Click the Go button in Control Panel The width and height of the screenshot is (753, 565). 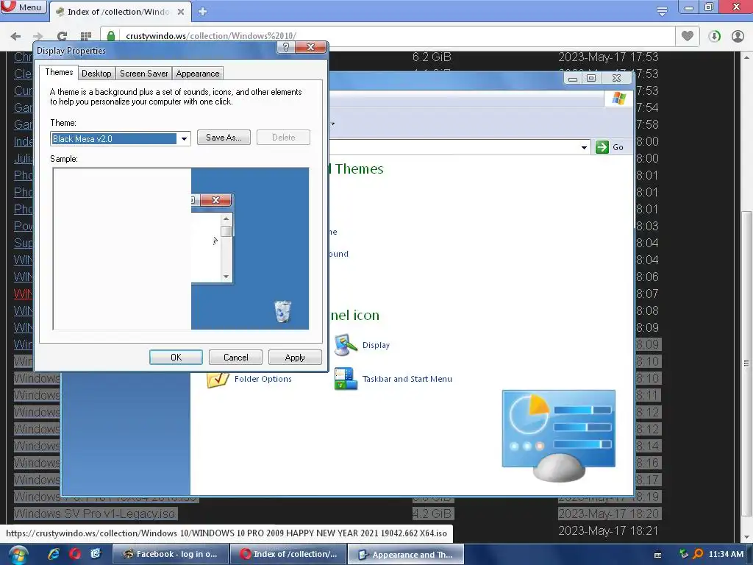(x=610, y=147)
